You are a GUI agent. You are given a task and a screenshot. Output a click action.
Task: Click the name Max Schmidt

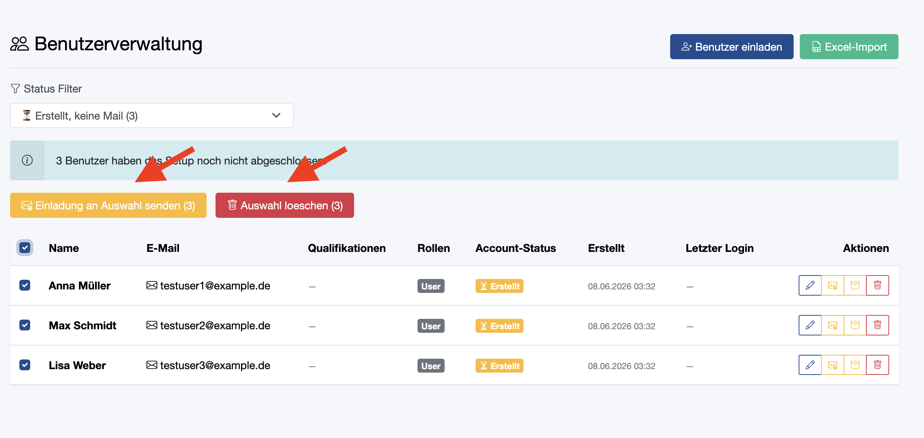pyautogui.click(x=82, y=325)
